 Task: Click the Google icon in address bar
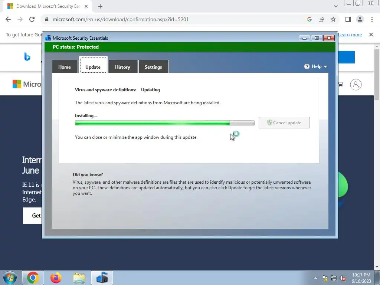[x=309, y=19]
